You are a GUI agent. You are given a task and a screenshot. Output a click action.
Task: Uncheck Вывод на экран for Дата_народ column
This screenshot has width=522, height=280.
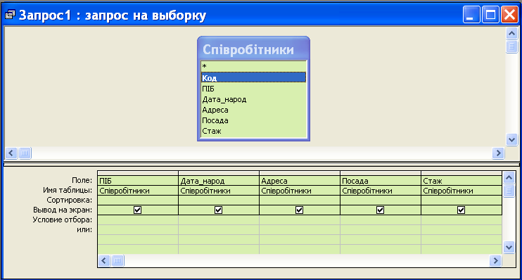[x=218, y=210]
